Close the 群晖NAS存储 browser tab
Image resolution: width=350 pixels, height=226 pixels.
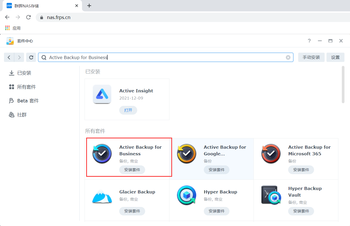(x=77, y=6)
